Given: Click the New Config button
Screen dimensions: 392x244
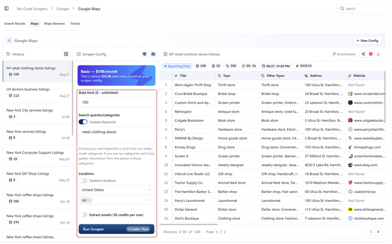Looking at the screenshot, I should (368, 41).
